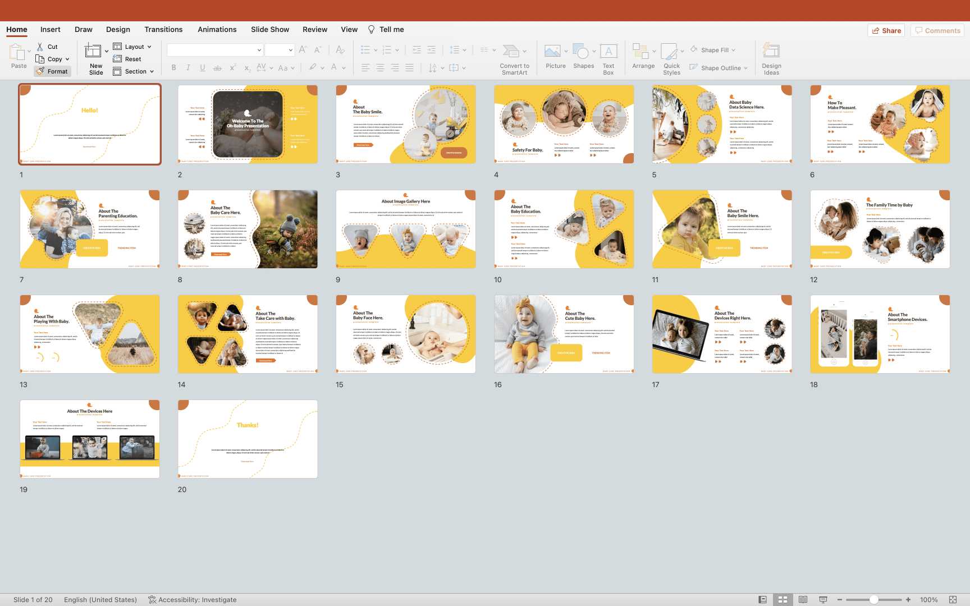Switch to Normal view in status bar
The width and height of the screenshot is (970, 606).
tap(762, 600)
